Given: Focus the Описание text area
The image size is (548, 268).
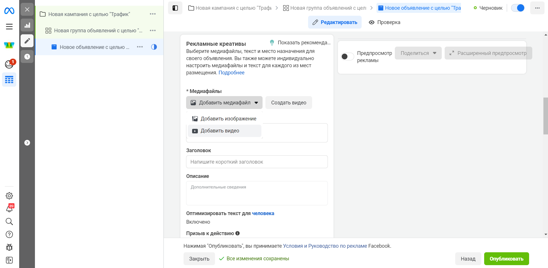Looking at the screenshot, I should pyautogui.click(x=257, y=193).
